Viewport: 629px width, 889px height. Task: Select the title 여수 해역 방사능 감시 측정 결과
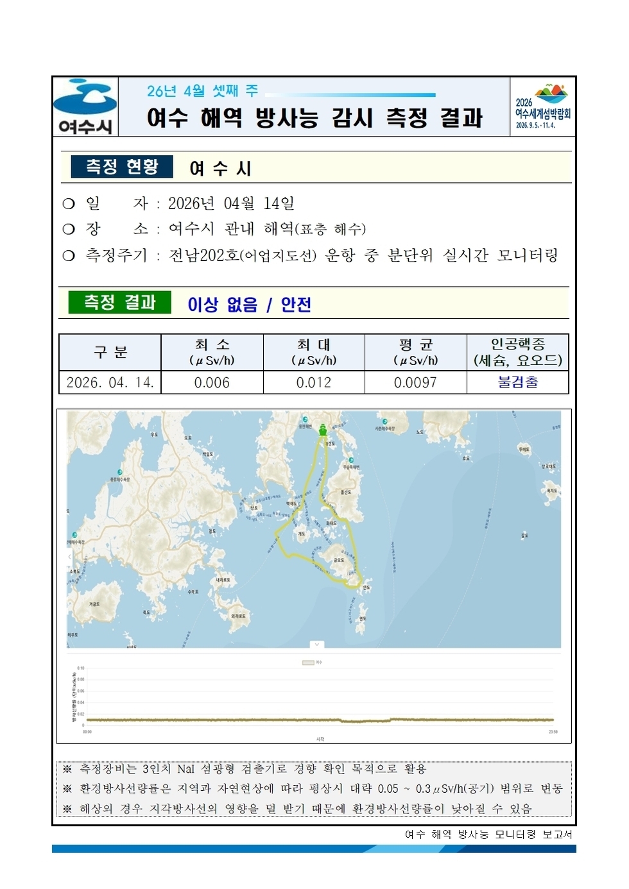point(314,118)
